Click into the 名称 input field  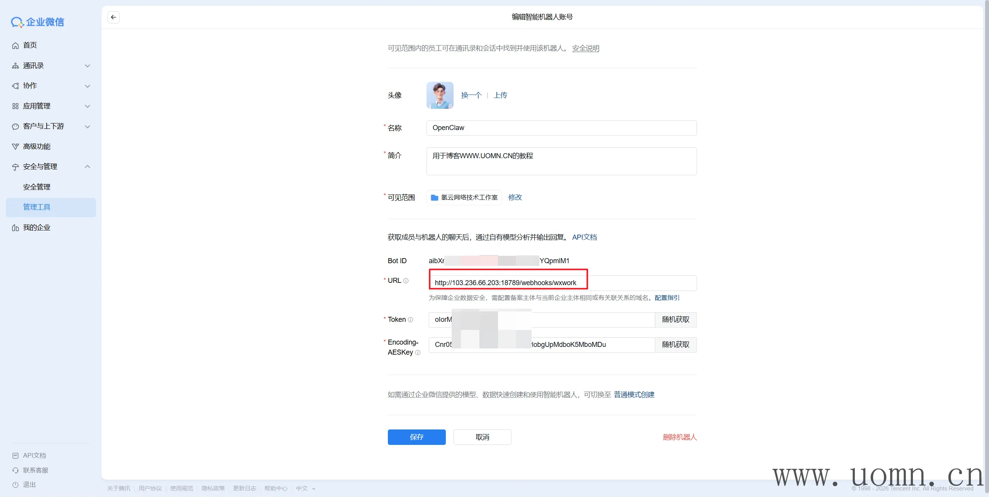point(561,128)
